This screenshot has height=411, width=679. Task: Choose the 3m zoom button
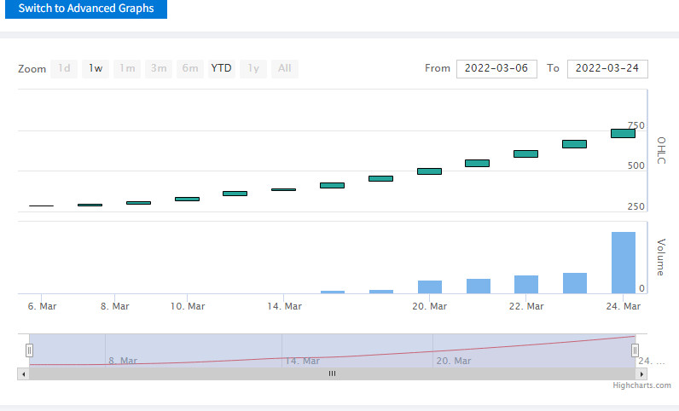(159, 68)
